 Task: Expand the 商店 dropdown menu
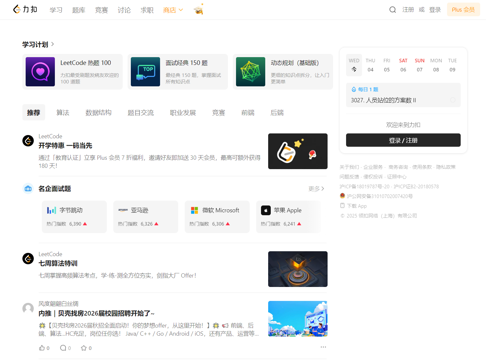click(x=173, y=10)
